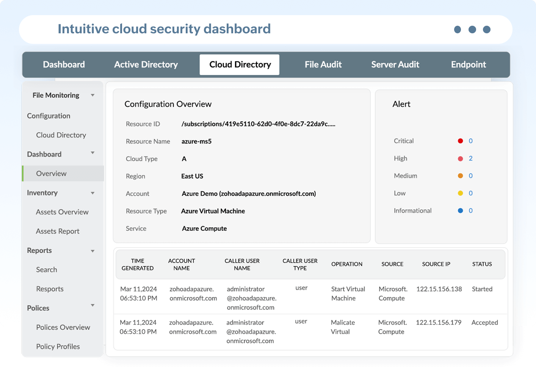Click the Time Generated column header
Image resolution: width=536 pixels, height=367 pixels.
(x=138, y=264)
